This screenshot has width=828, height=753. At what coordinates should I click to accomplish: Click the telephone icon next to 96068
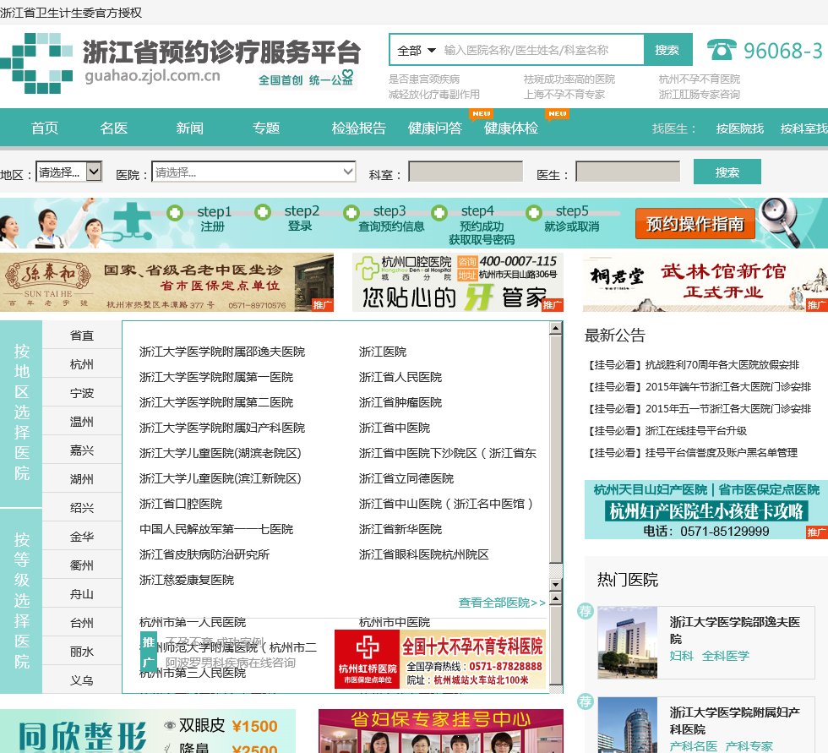pyautogui.click(x=722, y=50)
